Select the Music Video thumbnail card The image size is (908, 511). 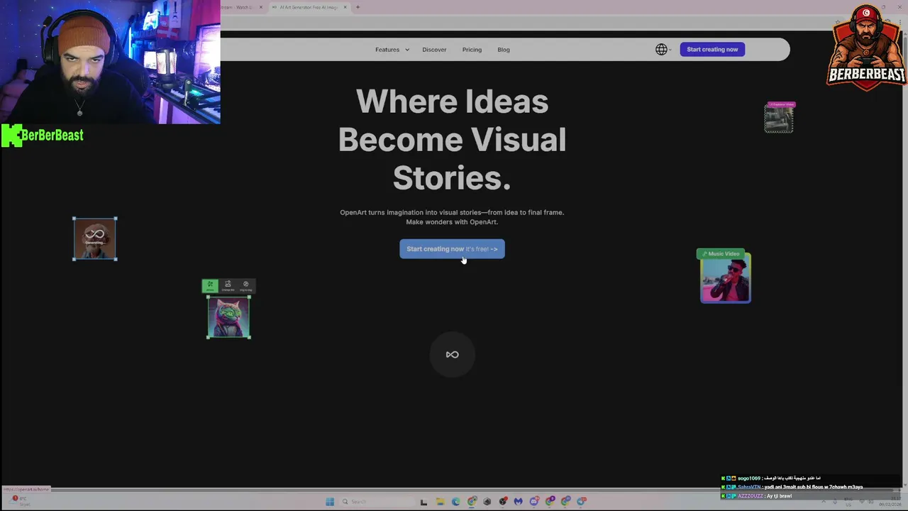(x=725, y=277)
